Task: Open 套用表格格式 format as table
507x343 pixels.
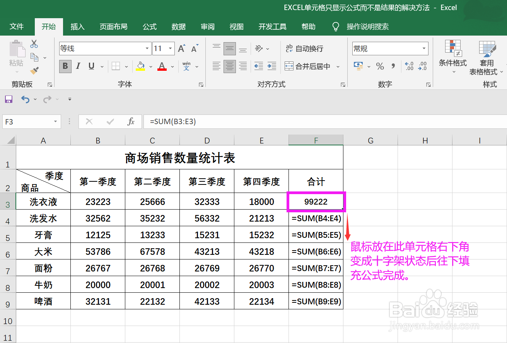Action: point(486,58)
